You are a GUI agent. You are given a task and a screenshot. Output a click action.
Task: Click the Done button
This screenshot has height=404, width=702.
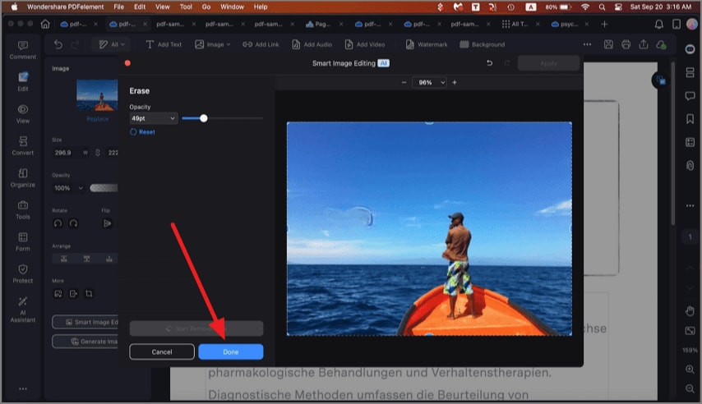230,351
